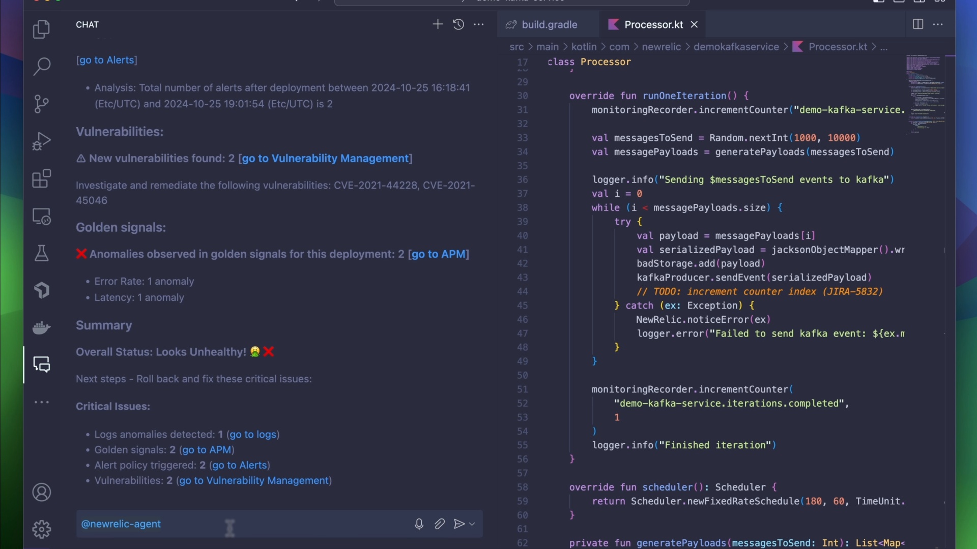The width and height of the screenshot is (977, 549).
Task: Start a new chat with the plus icon
Action: point(438,24)
